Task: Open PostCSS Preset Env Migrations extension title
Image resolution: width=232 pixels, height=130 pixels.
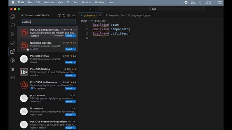Action: [49, 122]
